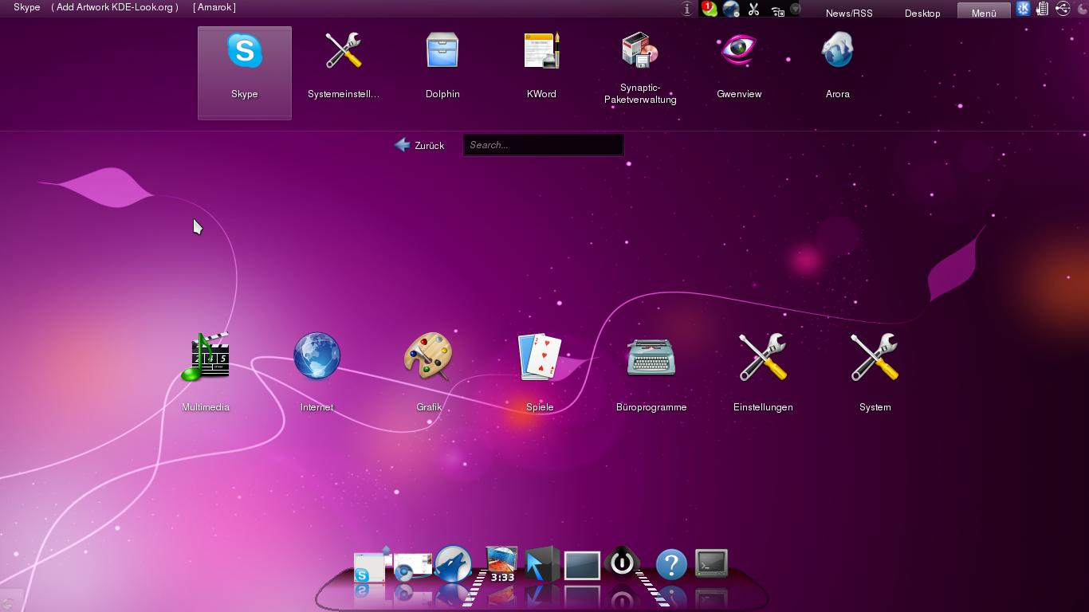
Task: Open Synaptic-Paketverwaltung
Action: [640, 69]
